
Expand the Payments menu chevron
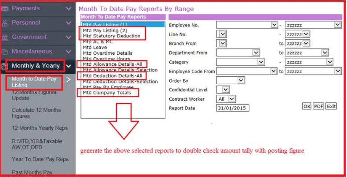tap(69, 9)
